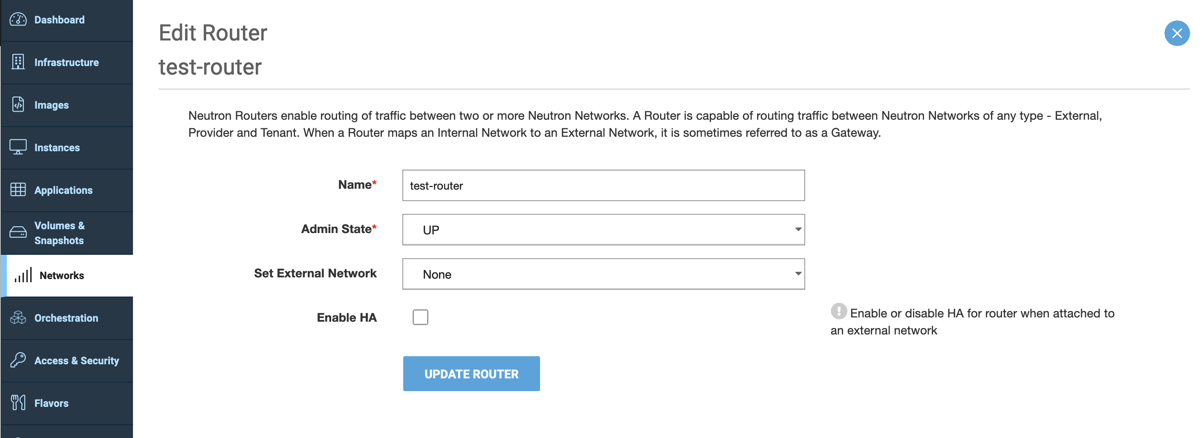
Task: Select the Images file icon
Action: (18, 104)
